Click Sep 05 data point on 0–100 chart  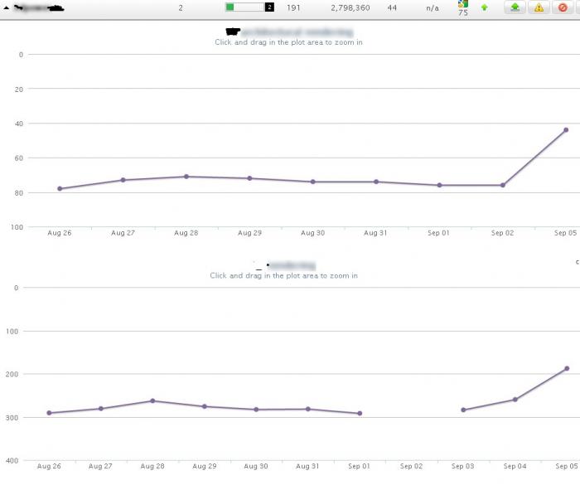pos(566,130)
